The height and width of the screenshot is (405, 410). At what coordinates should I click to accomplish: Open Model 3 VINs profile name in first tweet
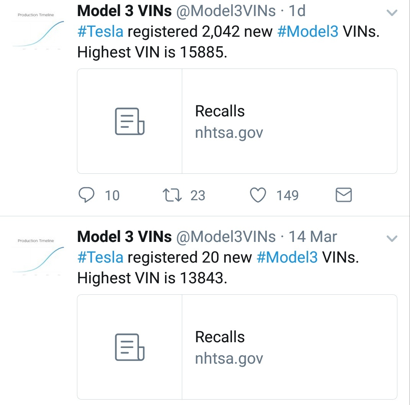(x=124, y=11)
